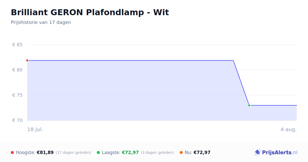This screenshot has height=162, width=308.
Task: Click the 18 jul. start date label
Action: 35,129
